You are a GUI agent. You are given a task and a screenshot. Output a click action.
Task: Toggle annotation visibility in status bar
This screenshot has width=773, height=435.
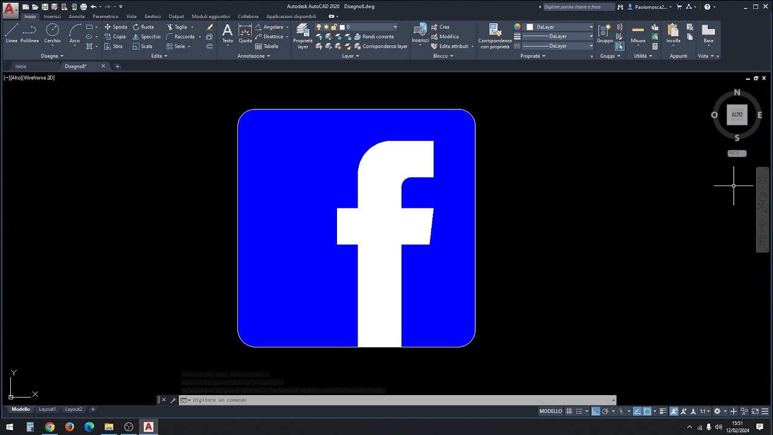[x=673, y=411]
